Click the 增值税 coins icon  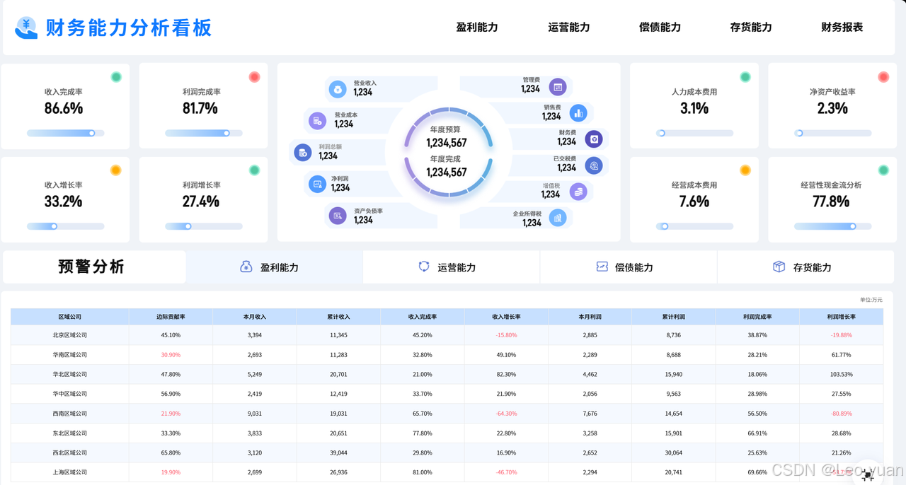[x=578, y=191]
